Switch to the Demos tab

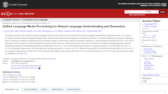44,89
